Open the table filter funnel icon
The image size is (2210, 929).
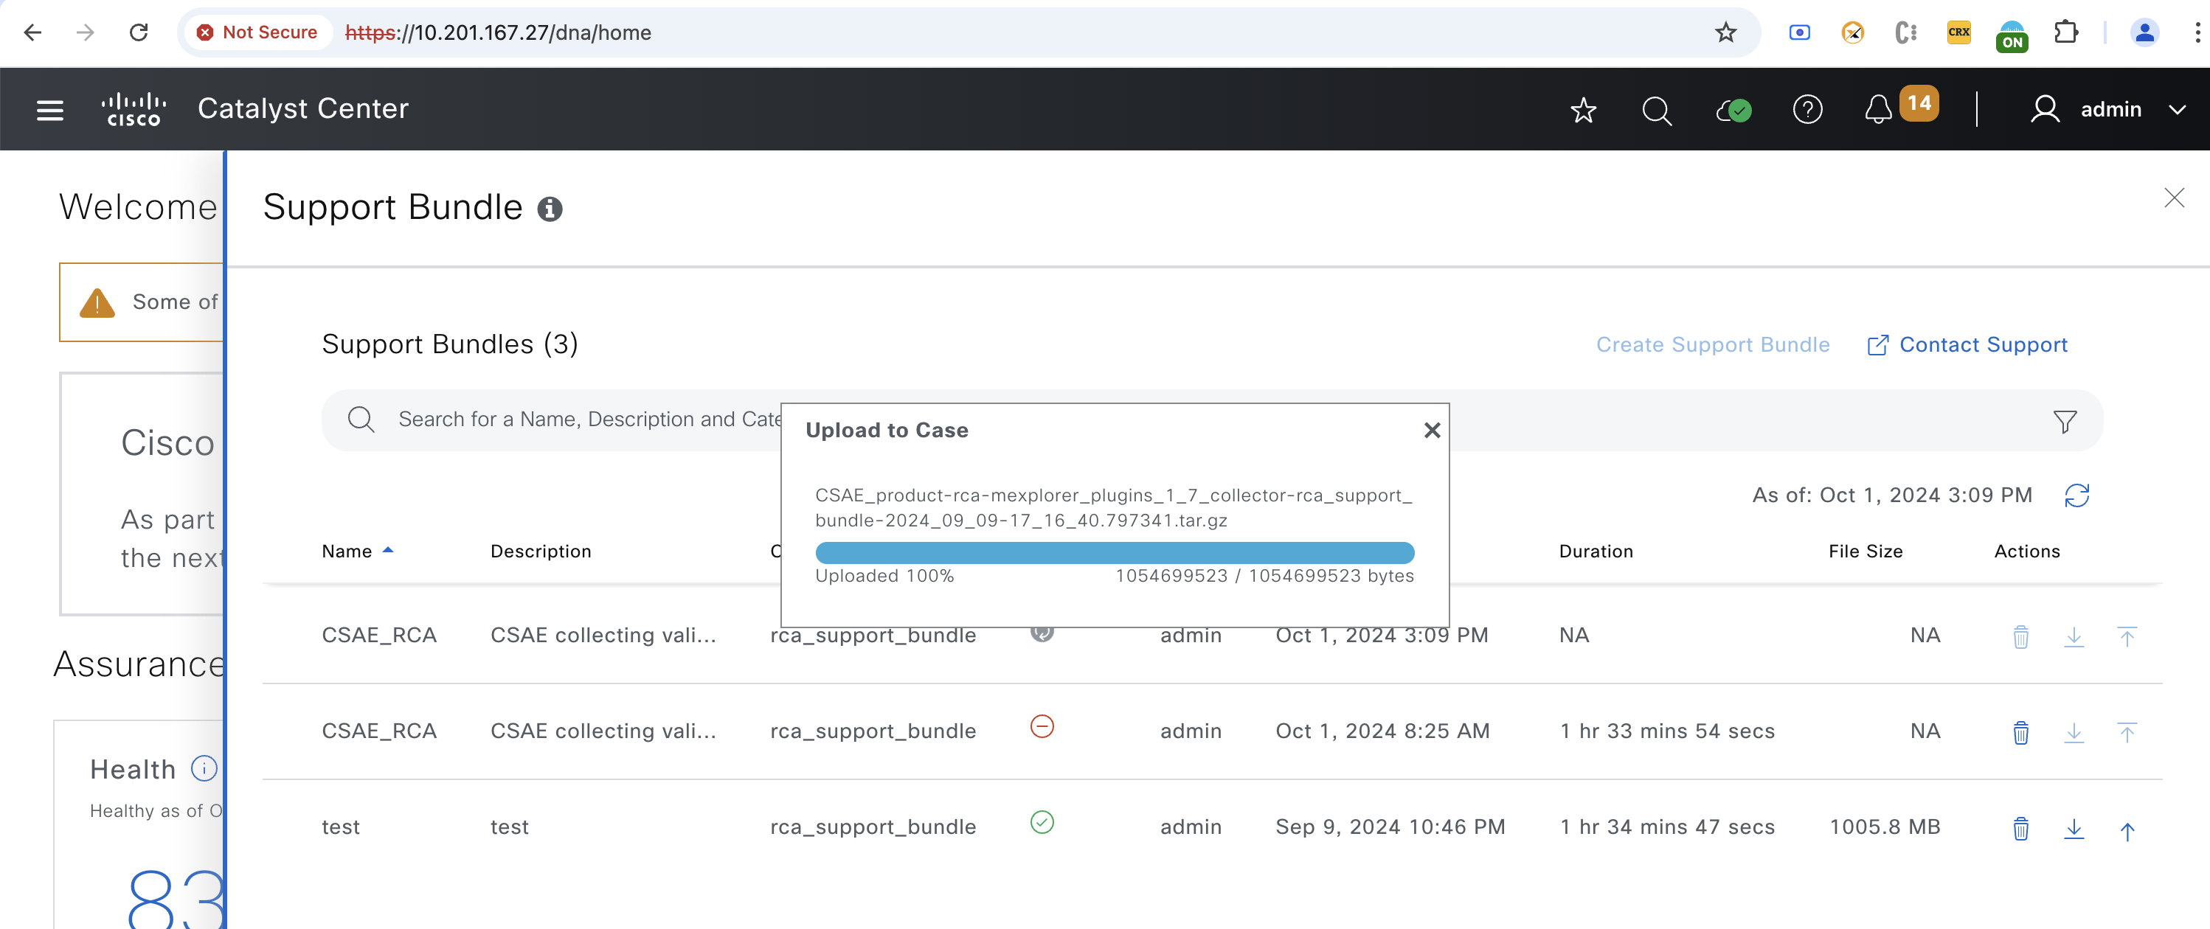(2064, 420)
